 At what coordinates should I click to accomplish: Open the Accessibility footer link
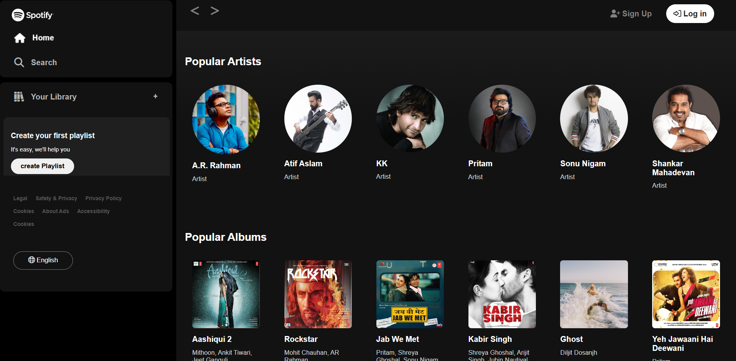(93, 211)
